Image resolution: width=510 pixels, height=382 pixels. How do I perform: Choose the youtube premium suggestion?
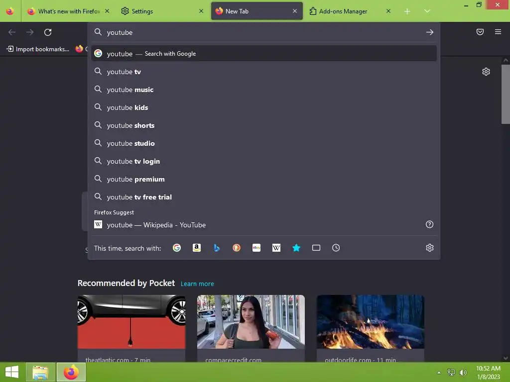(264, 179)
